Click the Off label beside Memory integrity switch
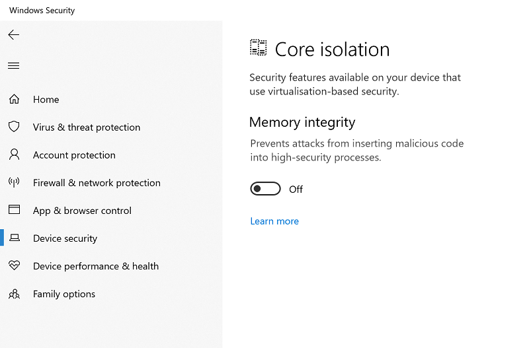 click(x=296, y=190)
